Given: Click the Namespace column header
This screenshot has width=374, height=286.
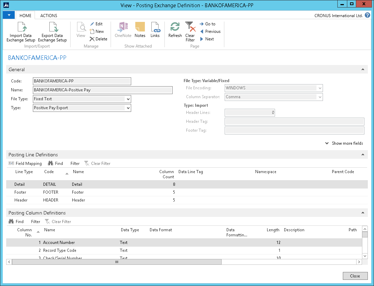Looking at the screenshot, I should click(x=265, y=172).
